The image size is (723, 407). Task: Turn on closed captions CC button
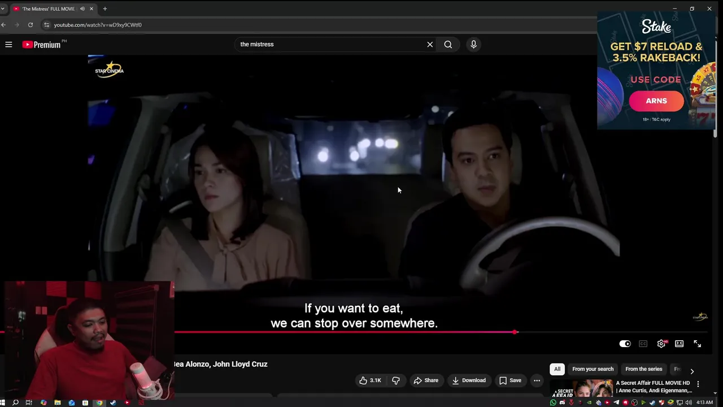(643, 344)
